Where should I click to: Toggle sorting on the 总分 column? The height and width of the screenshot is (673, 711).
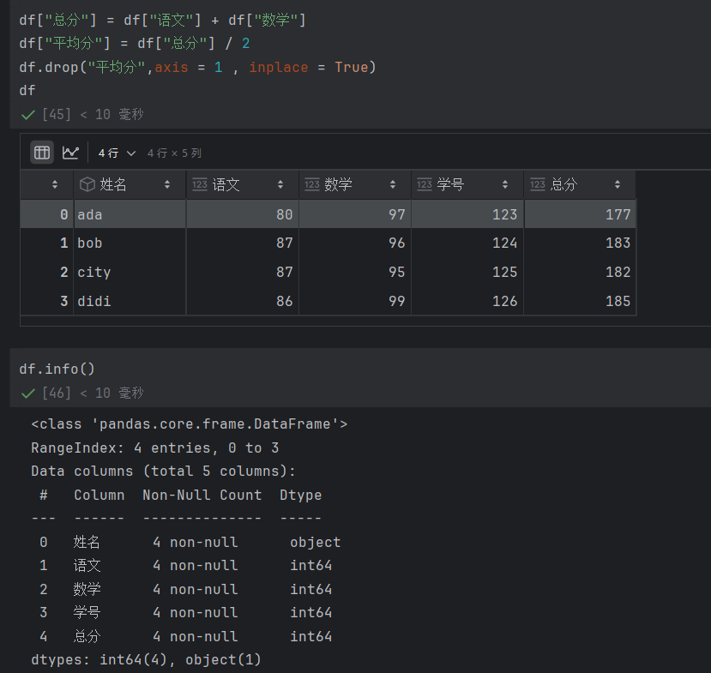pos(618,183)
